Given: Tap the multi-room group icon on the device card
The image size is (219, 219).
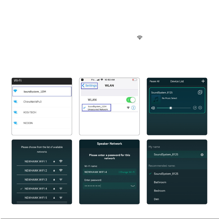Looking at the screenshot, I should point(200,92).
